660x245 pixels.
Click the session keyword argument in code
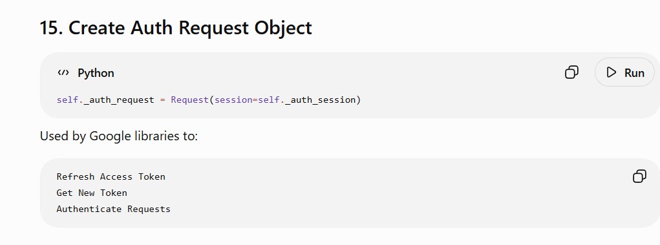pos(233,100)
